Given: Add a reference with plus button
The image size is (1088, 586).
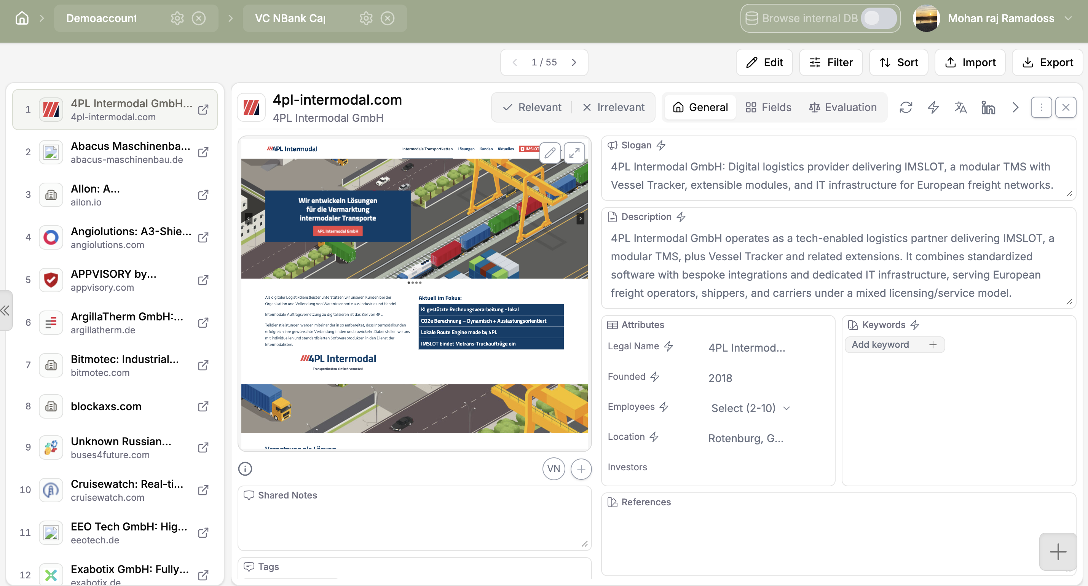Looking at the screenshot, I should pyautogui.click(x=1058, y=551).
